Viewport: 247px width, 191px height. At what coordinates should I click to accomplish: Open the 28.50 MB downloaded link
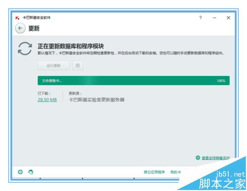pos(47,100)
